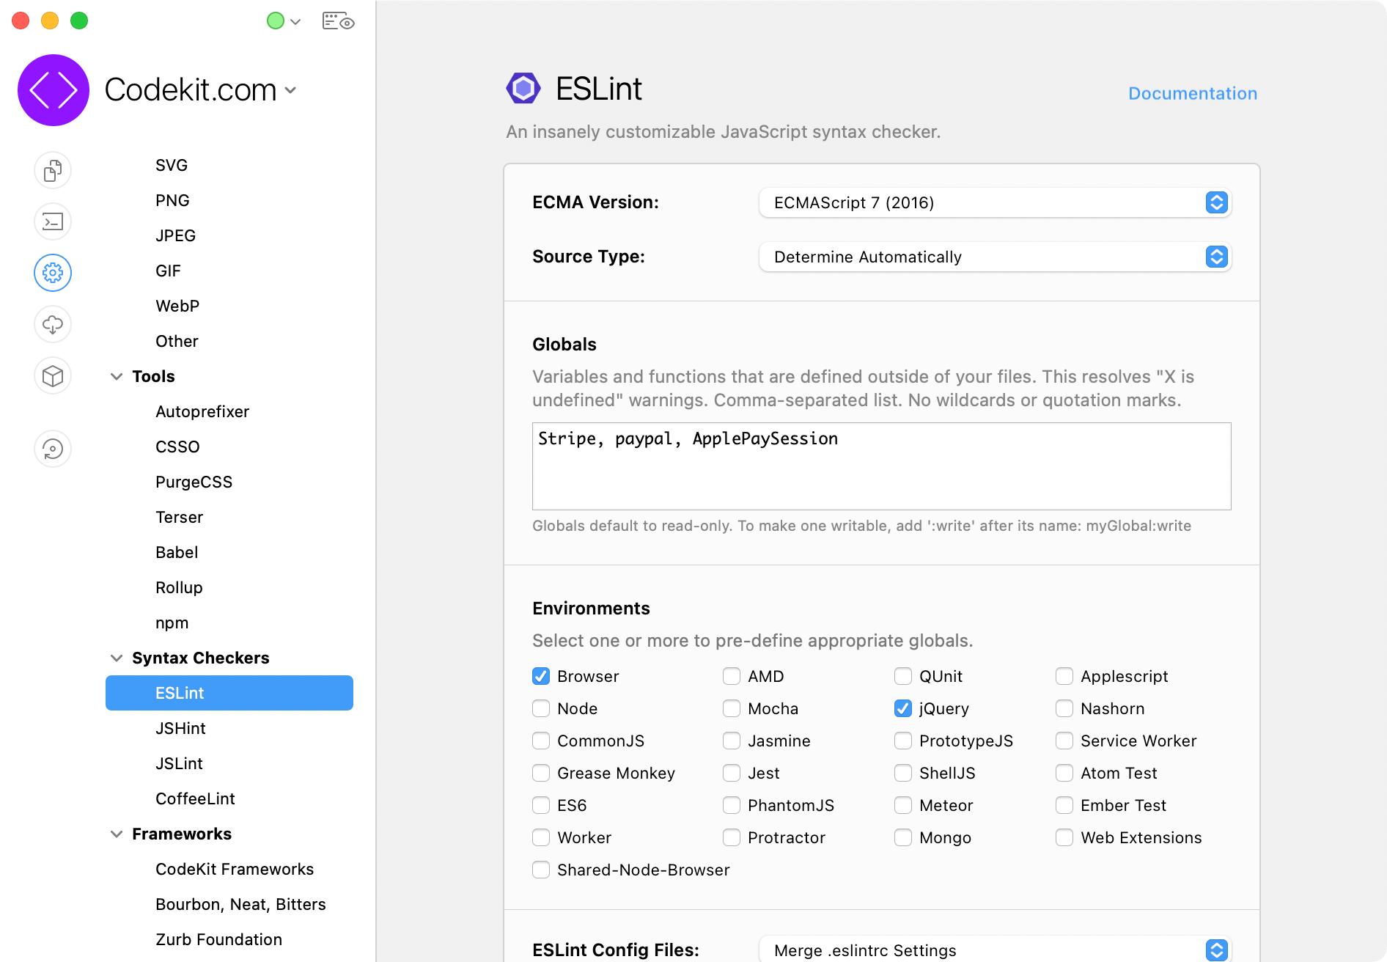Open the browser preview eye icon
Screen dimensions: 1387x962
tap(339, 21)
